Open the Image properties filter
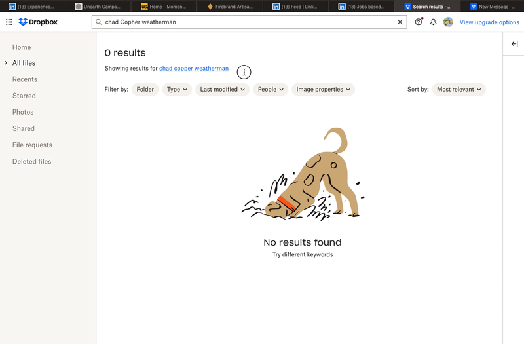The image size is (524, 344). click(324, 89)
